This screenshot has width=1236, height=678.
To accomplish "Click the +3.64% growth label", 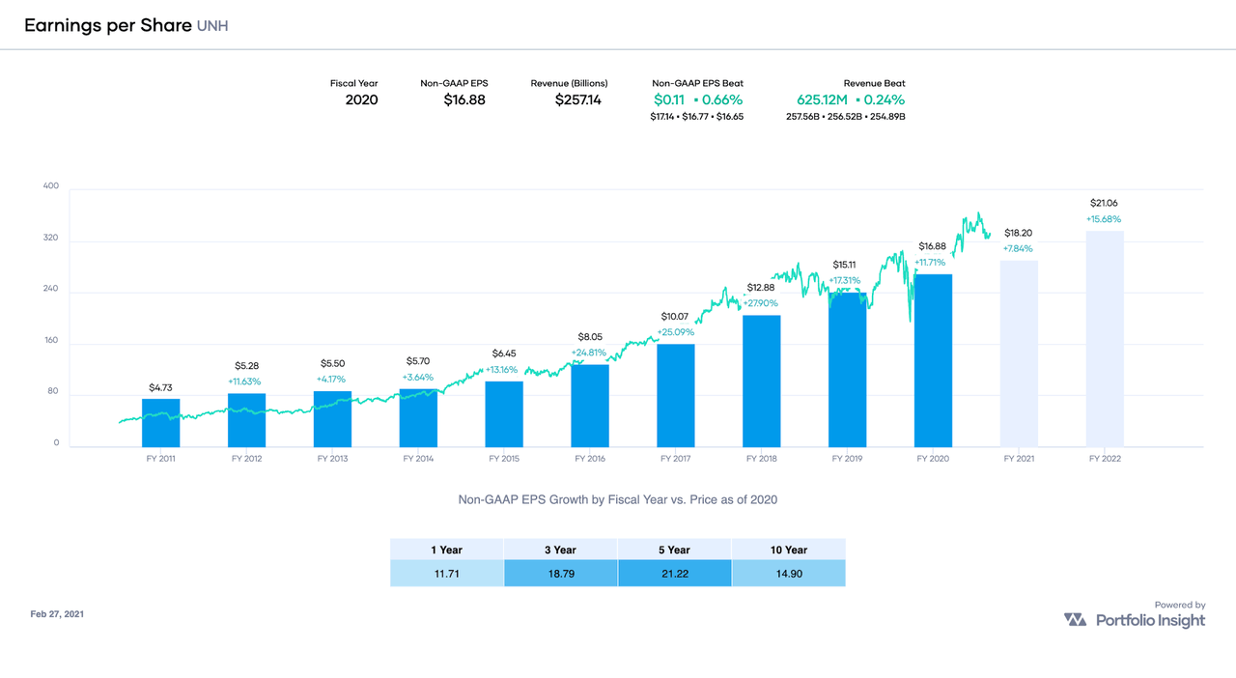I will (x=418, y=378).
